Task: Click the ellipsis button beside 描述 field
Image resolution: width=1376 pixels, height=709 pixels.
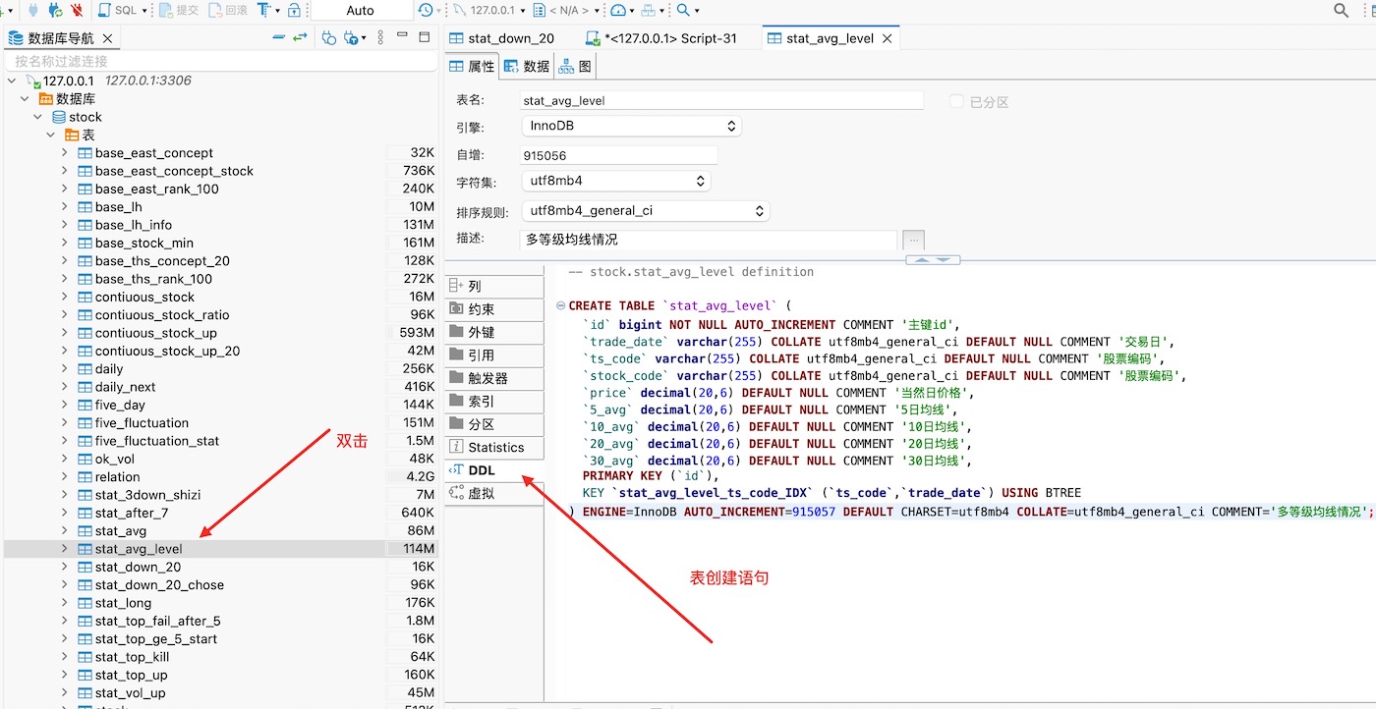Action: point(913,240)
